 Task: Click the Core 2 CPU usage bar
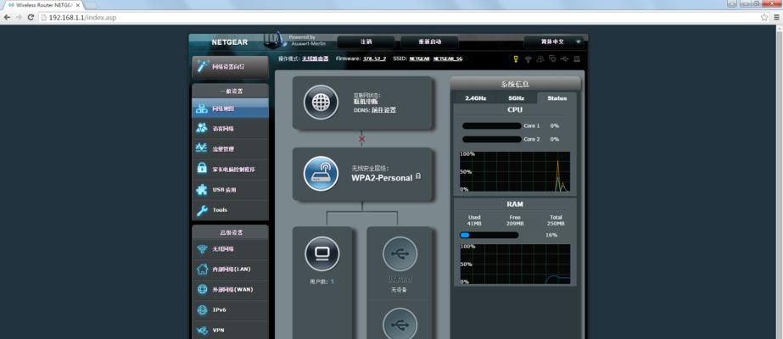[492, 139]
